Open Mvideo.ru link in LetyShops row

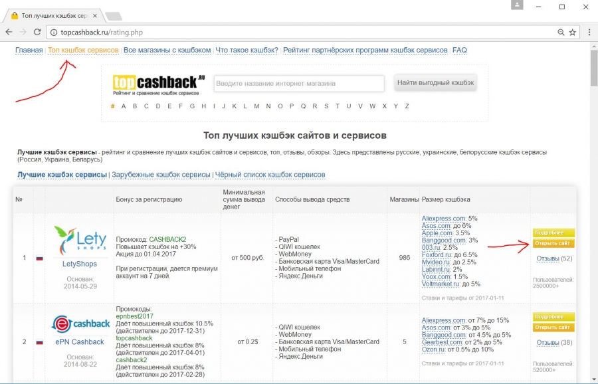pos(437,262)
